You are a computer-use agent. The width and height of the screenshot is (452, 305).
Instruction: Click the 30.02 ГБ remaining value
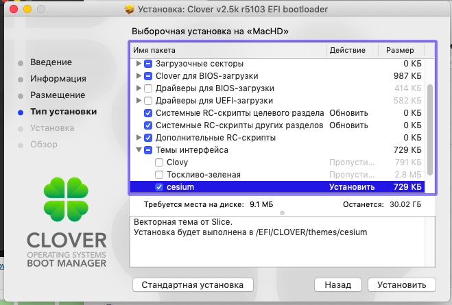point(405,204)
